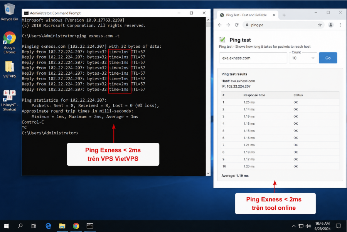Click the Ping test heading checkmark logo
Screen dimensions: 347x232
coord(222,40)
